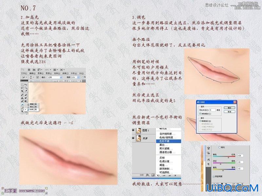Viewport: 262px width, 196px height.
Task: Open the 滤镜(T) menu
Action: click(x=65, y=73)
